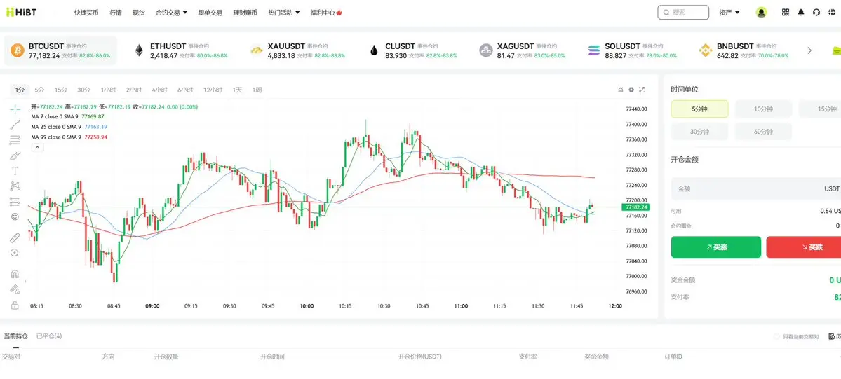Open the notifications bell
The height and width of the screenshot is (379, 841).
coord(801,12)
